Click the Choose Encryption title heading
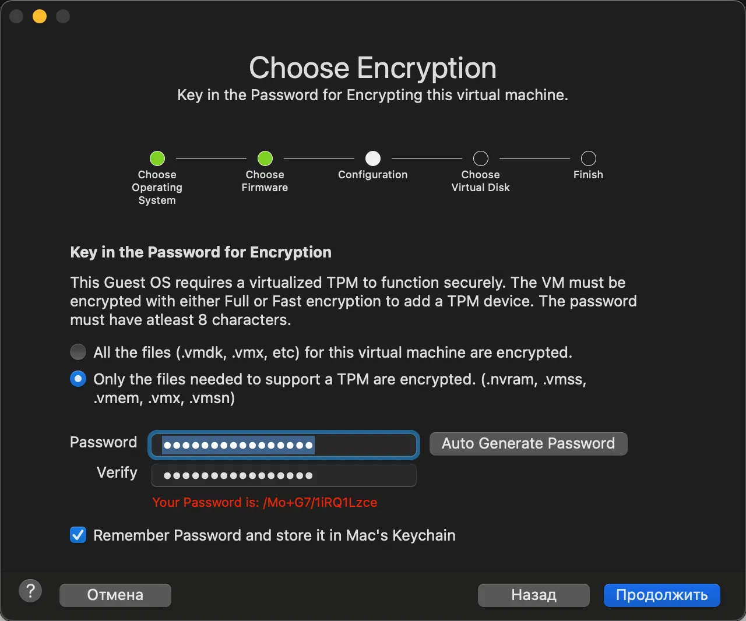The image size is (746, 621). [x=373, y=68]
